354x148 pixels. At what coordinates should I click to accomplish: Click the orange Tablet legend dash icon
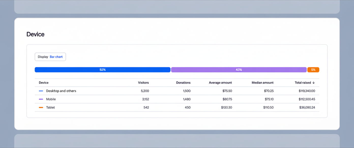pos(41,107)
